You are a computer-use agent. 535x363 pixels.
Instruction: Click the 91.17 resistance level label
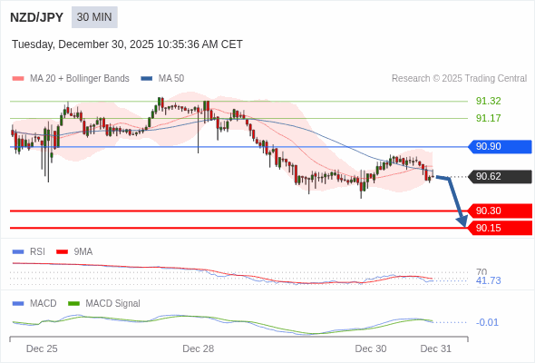coord(488,118)
